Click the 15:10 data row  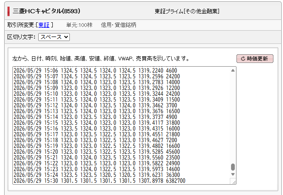[97, 94]
